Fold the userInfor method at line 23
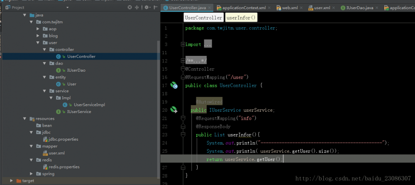This screenshot has height=185, width=415. [x=183, y=135]
